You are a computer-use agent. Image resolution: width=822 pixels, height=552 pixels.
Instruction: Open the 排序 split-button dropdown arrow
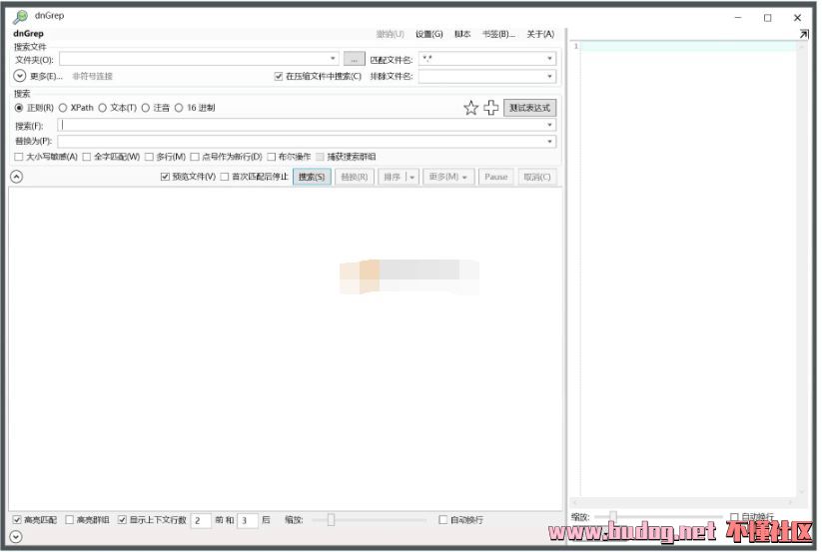[x=414, y=178]
